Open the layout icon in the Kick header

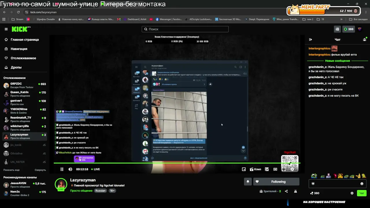coord(337,29)
